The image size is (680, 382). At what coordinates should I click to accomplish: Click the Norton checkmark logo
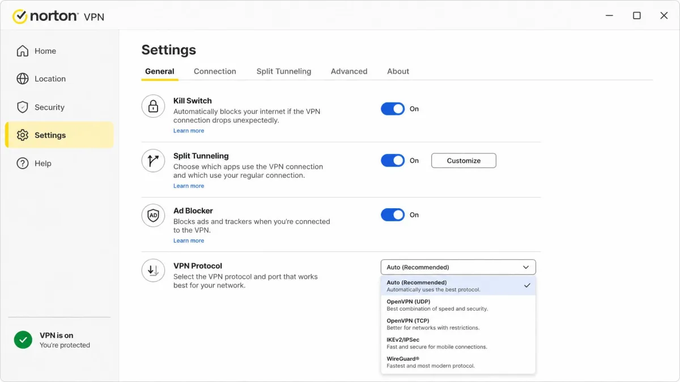(x=20, y=16)
